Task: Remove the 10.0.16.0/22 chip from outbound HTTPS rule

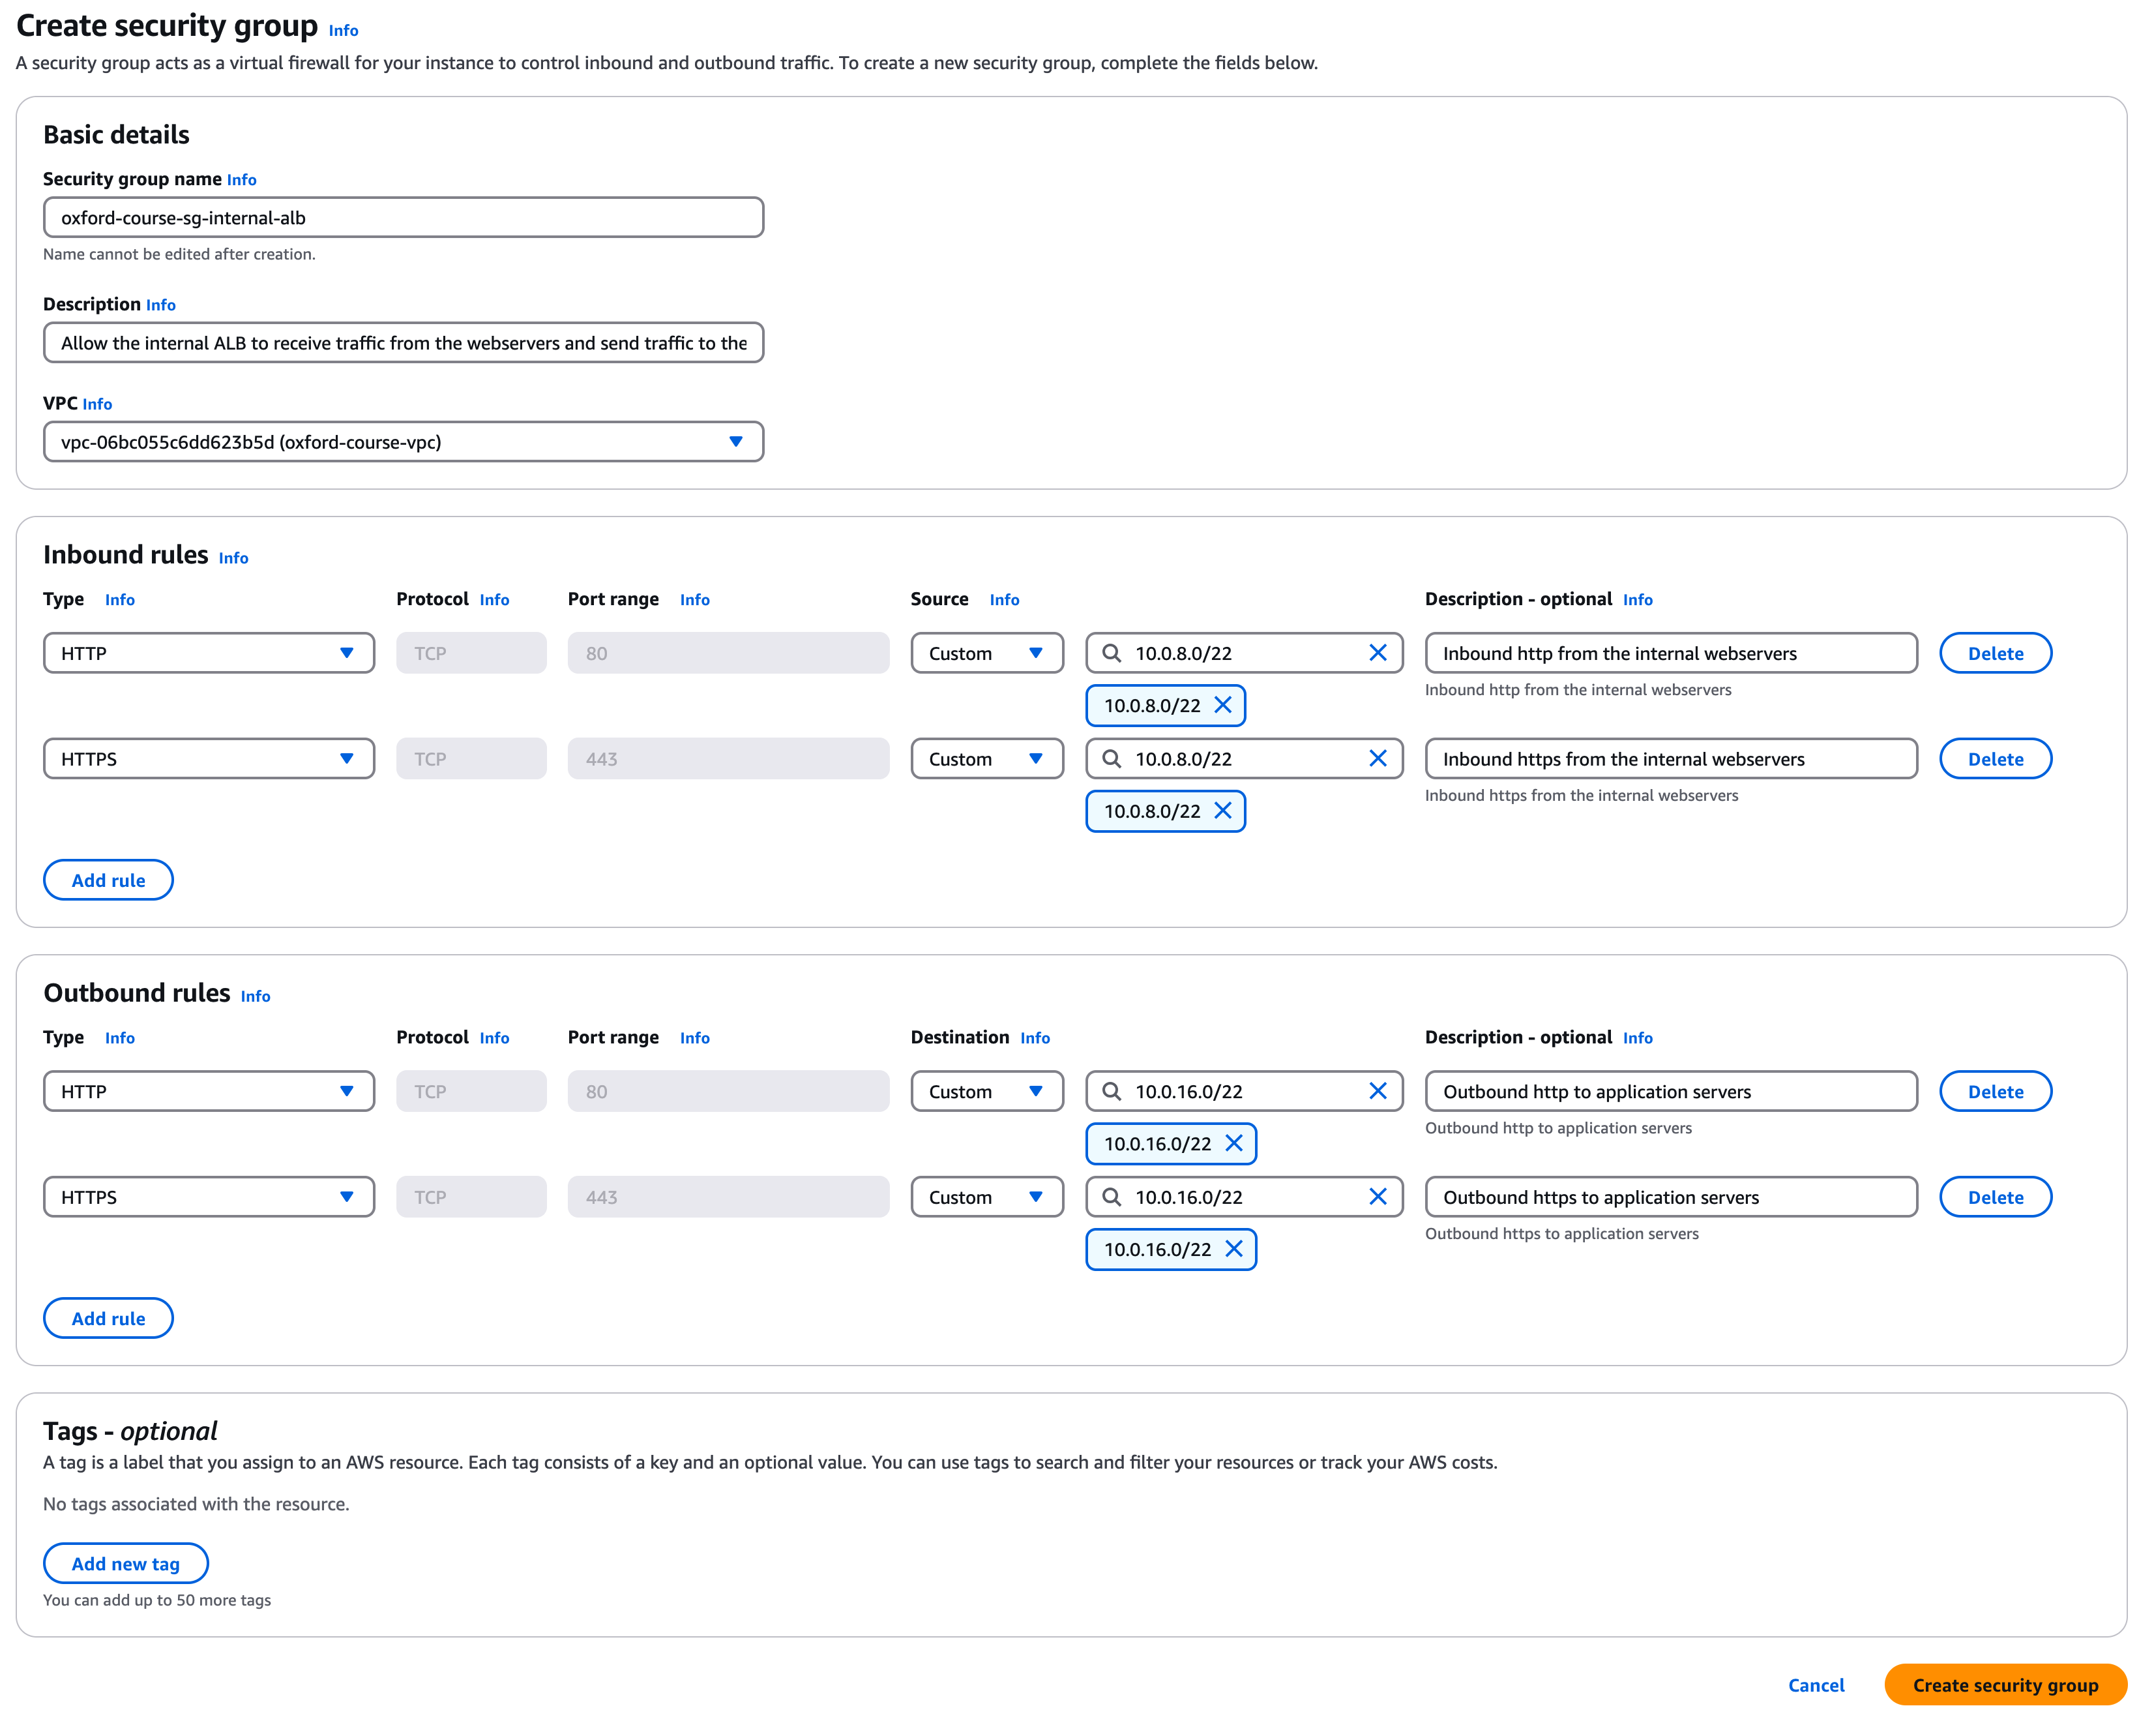Action: click(x=1233, y=1249)
